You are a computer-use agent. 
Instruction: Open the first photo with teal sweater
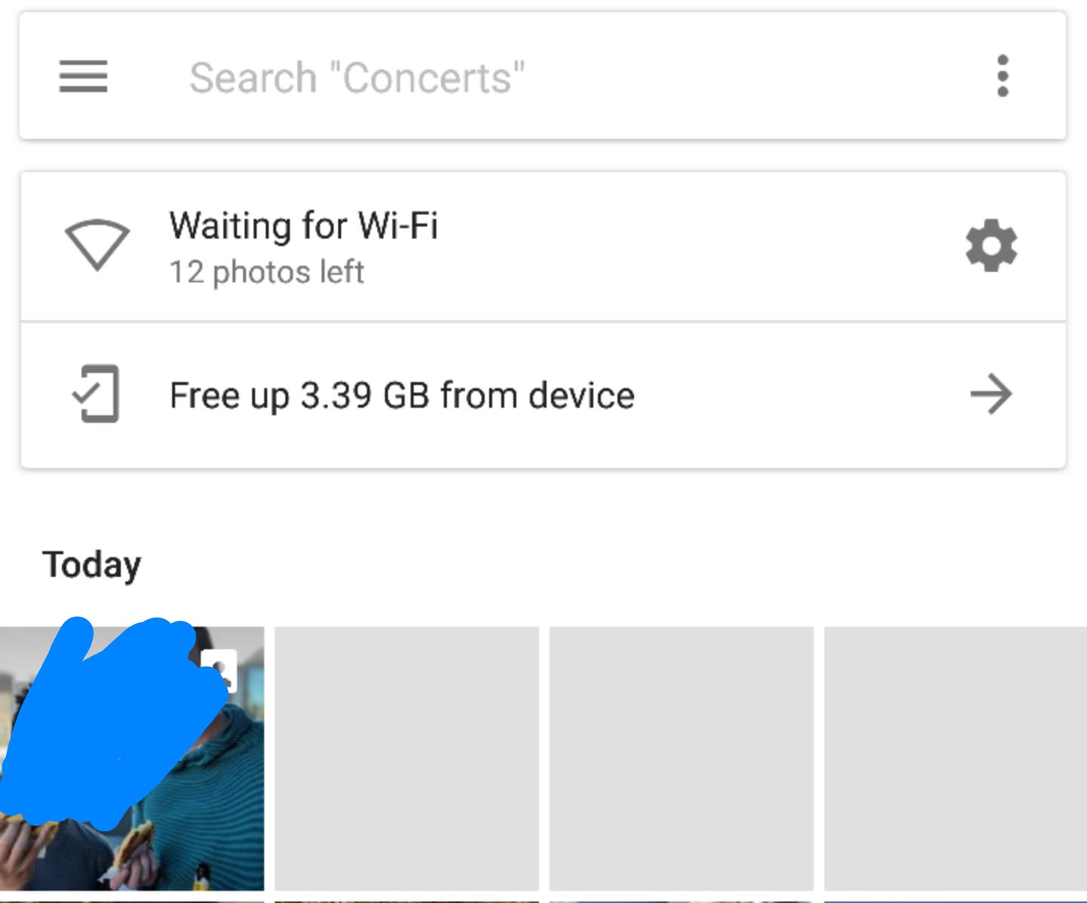click(132, 759)
